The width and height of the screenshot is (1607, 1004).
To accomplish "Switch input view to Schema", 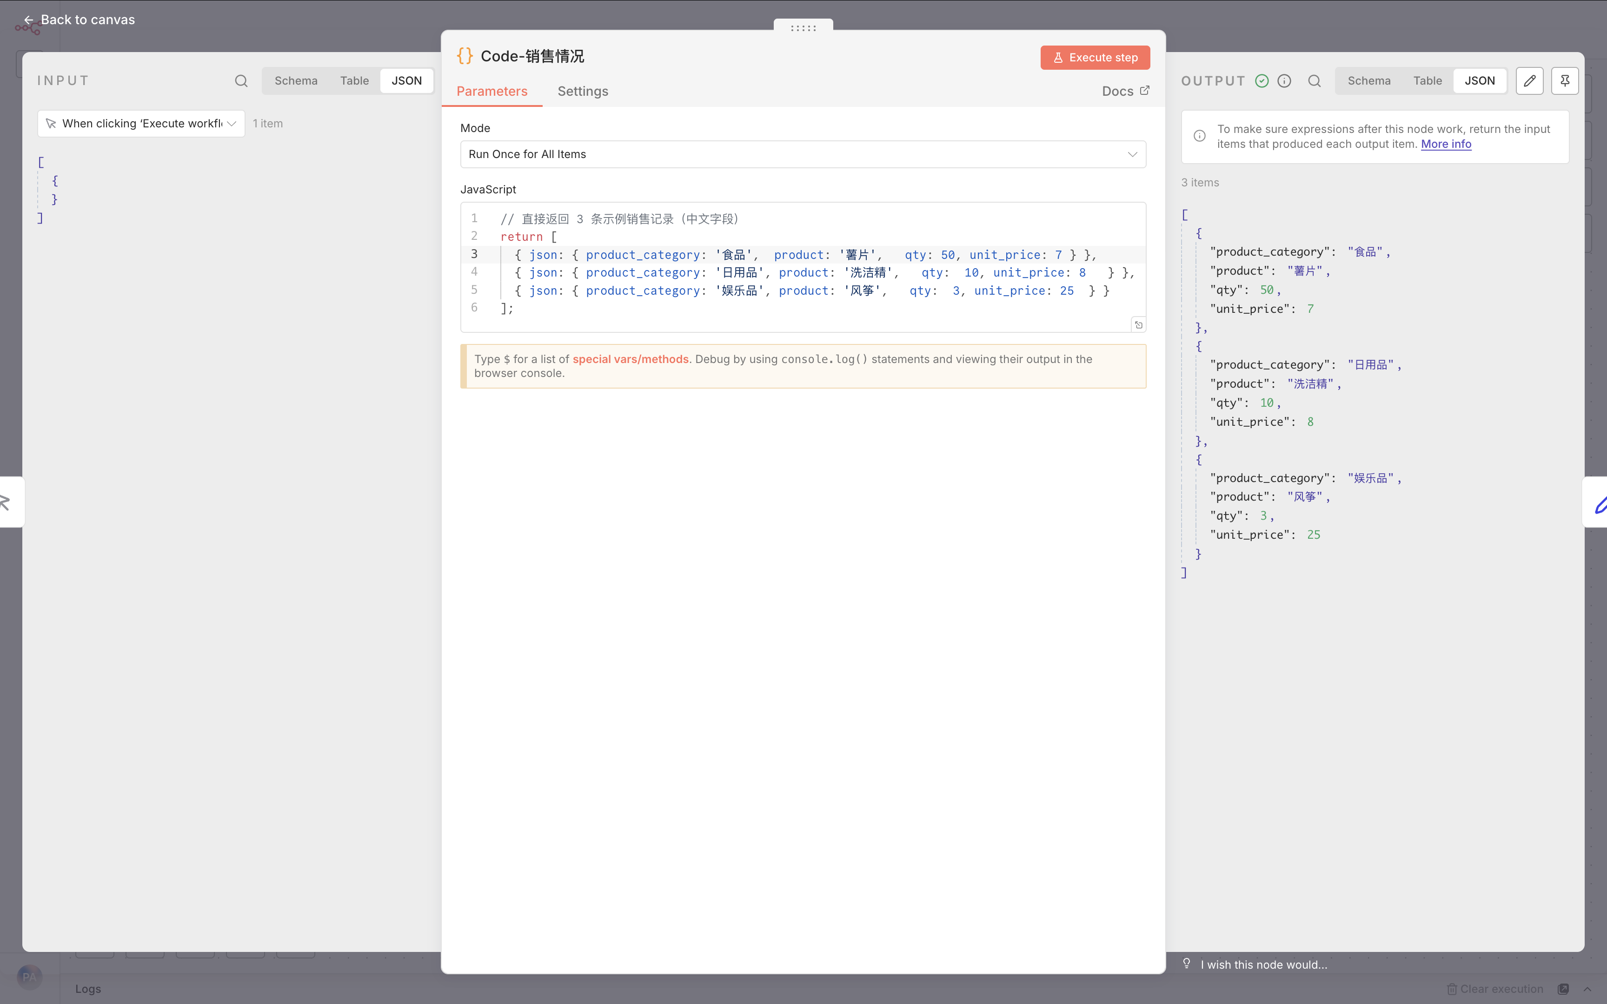I will tap(296, 81).
